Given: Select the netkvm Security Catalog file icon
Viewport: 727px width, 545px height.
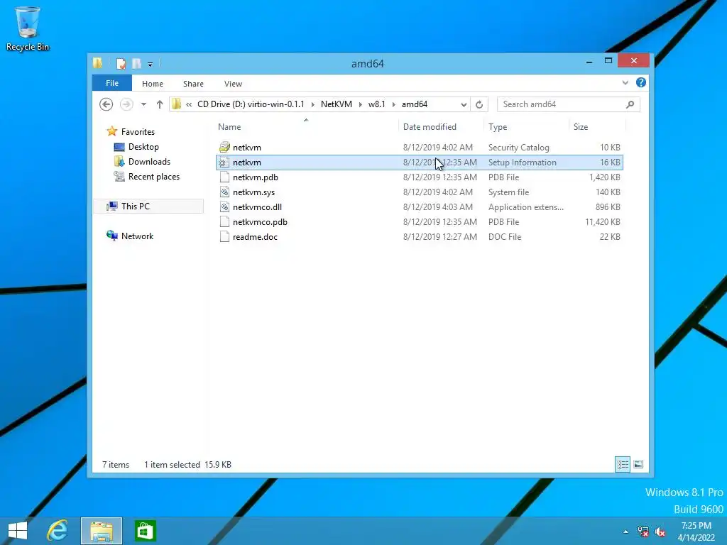Looking at the screenshot, I should click(x=224, y=148).
